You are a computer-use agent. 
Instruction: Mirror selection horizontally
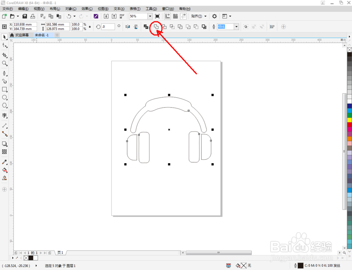(128, 27)
